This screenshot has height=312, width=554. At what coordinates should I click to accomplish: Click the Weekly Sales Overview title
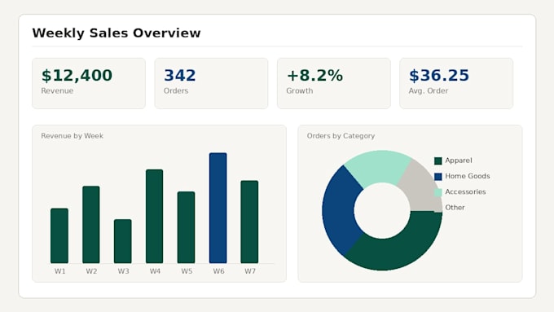[117, 33]
